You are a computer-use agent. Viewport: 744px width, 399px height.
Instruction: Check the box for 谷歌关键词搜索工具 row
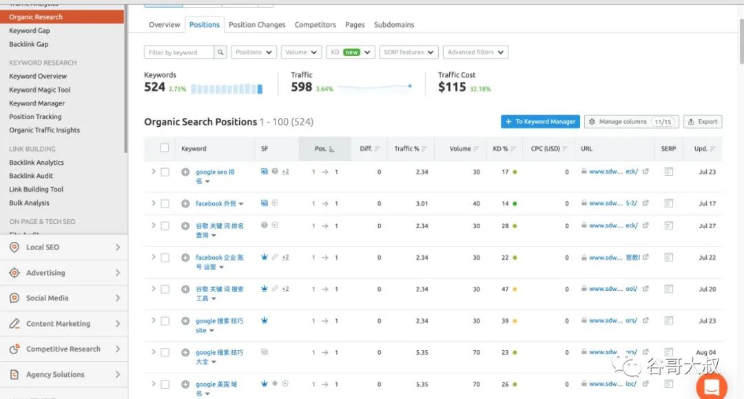165,289
